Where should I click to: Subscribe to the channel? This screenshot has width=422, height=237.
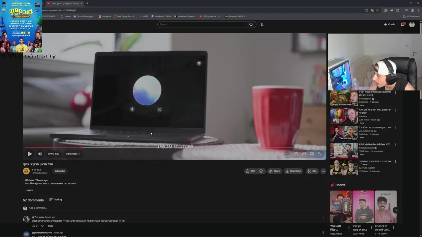point(60,171)
